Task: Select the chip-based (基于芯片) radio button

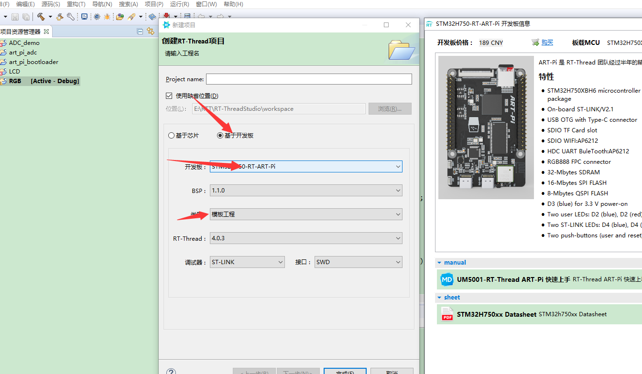Action: (x=171, y=136)
